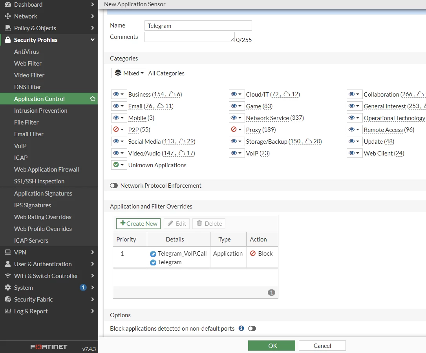
Task: Click the Telegram_VoIP.Call app icon
Action: pyautogui.click(x=153, y=254)
